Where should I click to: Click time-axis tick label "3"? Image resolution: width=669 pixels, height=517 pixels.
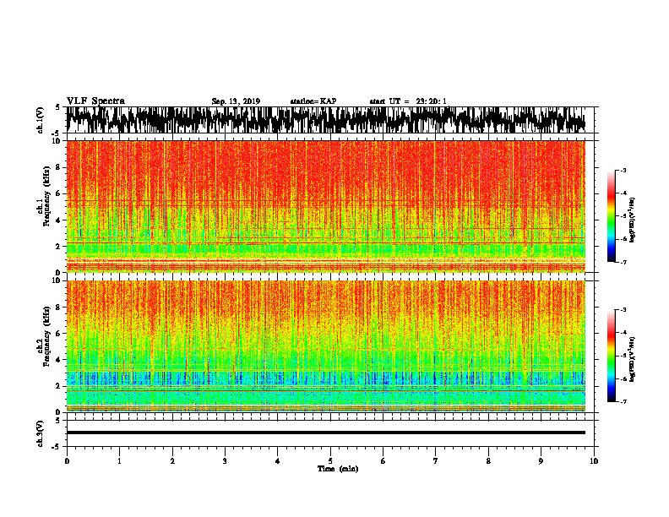[225, 461]
